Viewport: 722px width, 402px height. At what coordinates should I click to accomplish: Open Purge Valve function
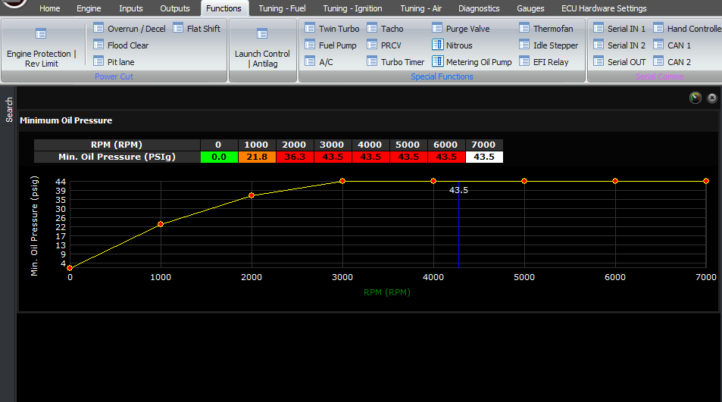461,29
